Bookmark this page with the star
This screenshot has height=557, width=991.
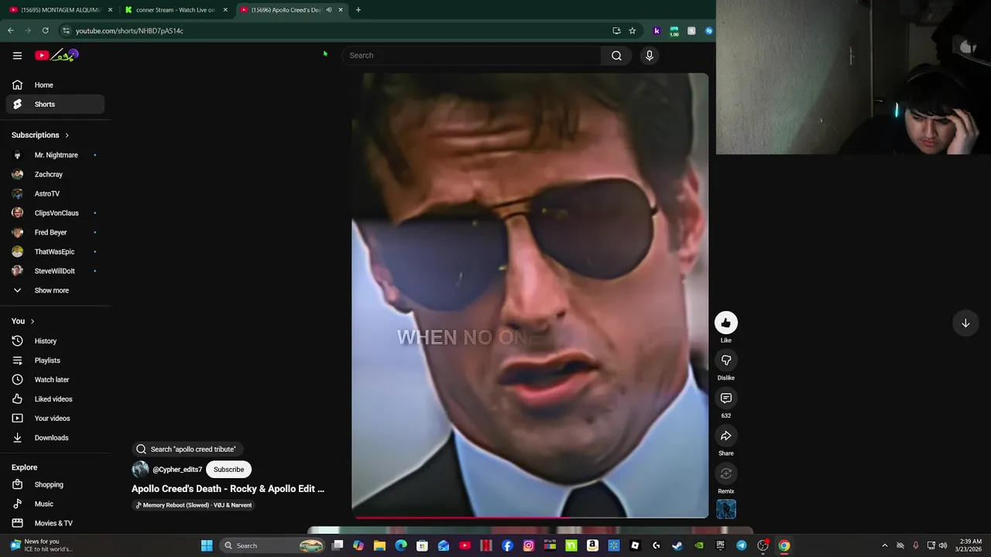point(633,31)
